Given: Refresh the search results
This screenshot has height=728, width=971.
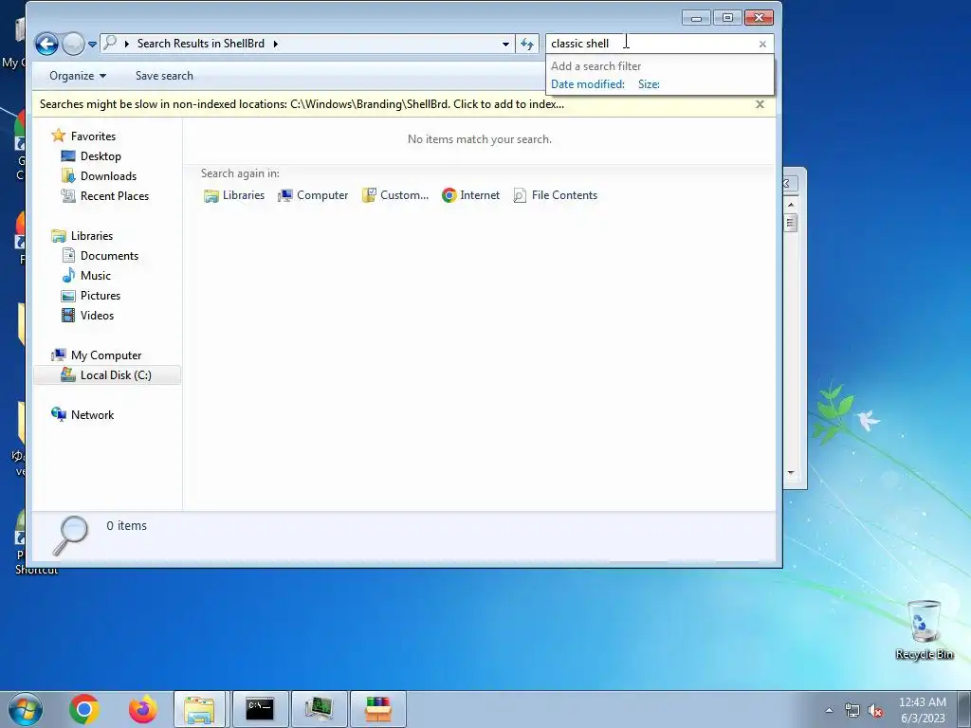Looking at the screenshot, I should [527, 44].
